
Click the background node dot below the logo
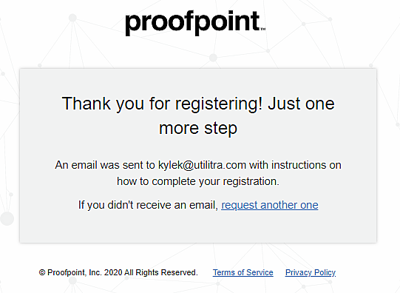[x=213, y=58]
